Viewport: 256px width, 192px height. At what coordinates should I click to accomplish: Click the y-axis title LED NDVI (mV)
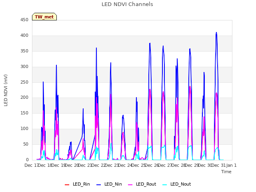tap(6, 90)
